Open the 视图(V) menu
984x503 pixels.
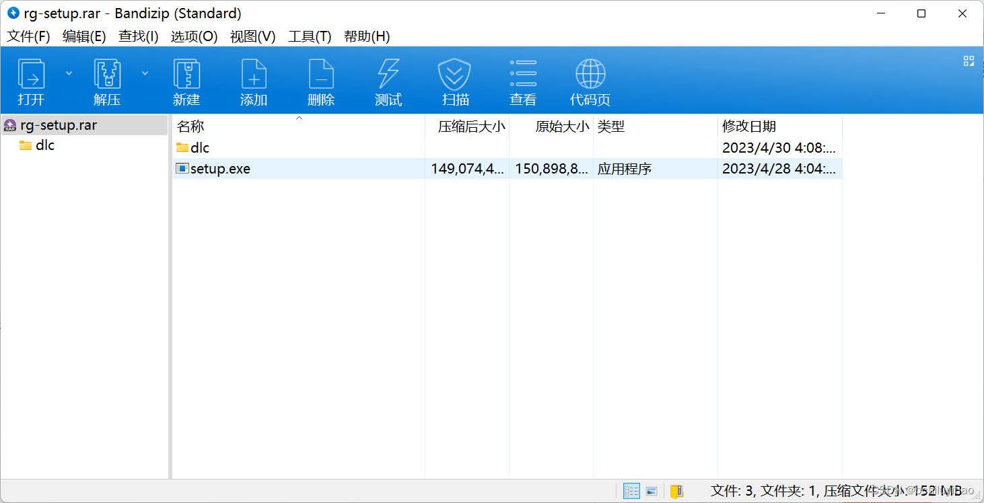252,36
